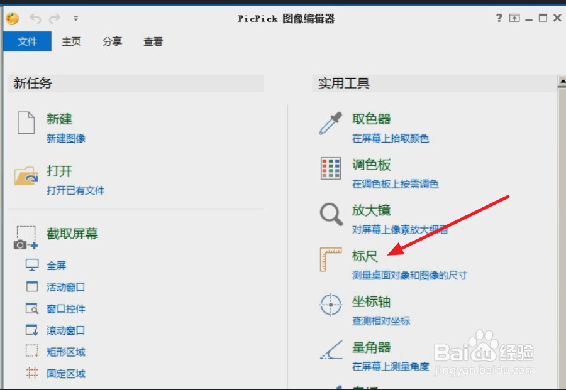The width and height of the screenshot is (566, 390).
Task: Click the crosshair icon for 坐标轴
Action: [x=331, y=305]
